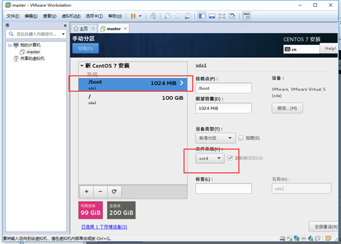Toggle the 重新格式化(O) reformat checkbox
Image resolution: width=341 pixels, height=244 pixels.
click(x=230, y=158)
